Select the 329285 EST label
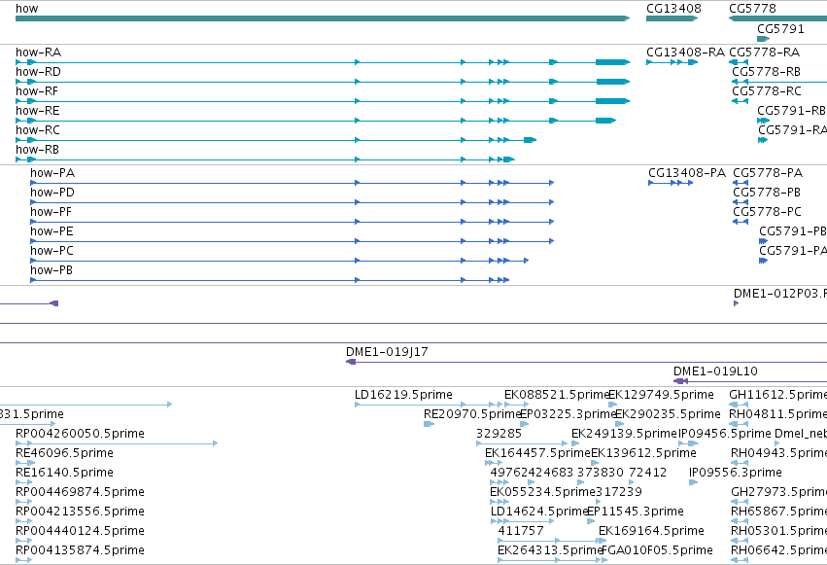 pyautogui.click(x=499, y=434)
